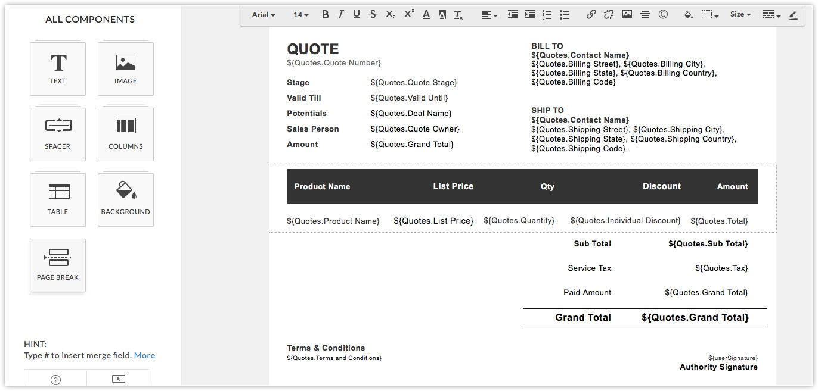Screen dimensions: 818x391
Task: Click the Grand Total merge field text
Action: point(695,318)
